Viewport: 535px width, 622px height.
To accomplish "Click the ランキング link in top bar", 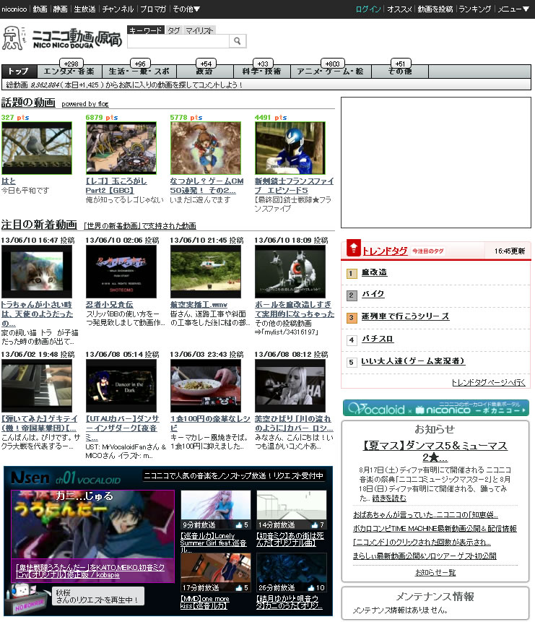I will coord(475,9).
